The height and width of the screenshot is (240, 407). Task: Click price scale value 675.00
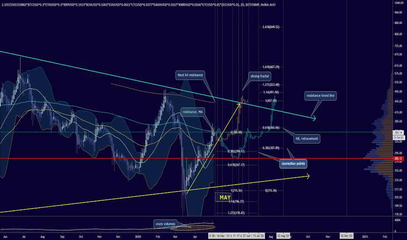pyautogui.click(x=398, y=55)
